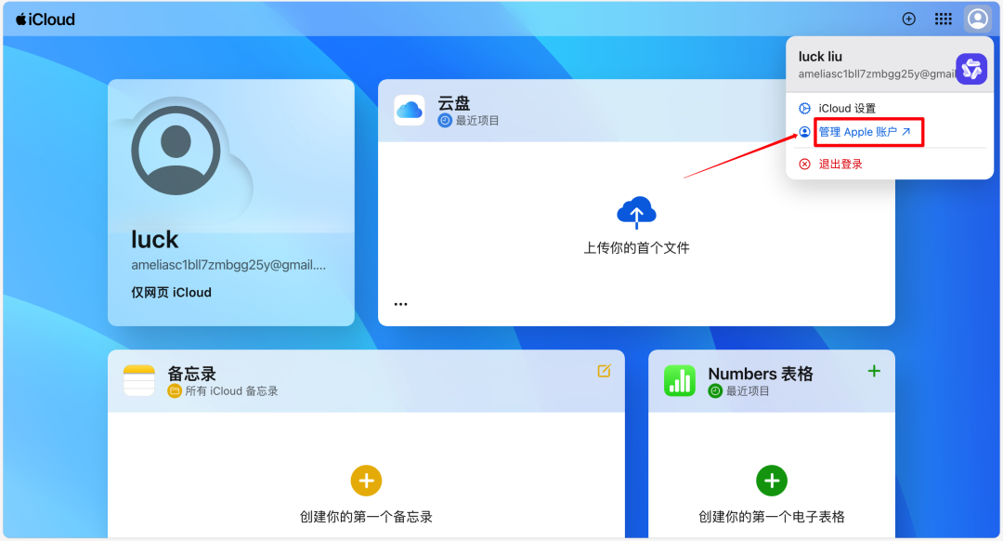Image resolution: width=1003 pixels, height=541 pixels.
Task: Click the account avatar icon in header
Action: (977, 20)
